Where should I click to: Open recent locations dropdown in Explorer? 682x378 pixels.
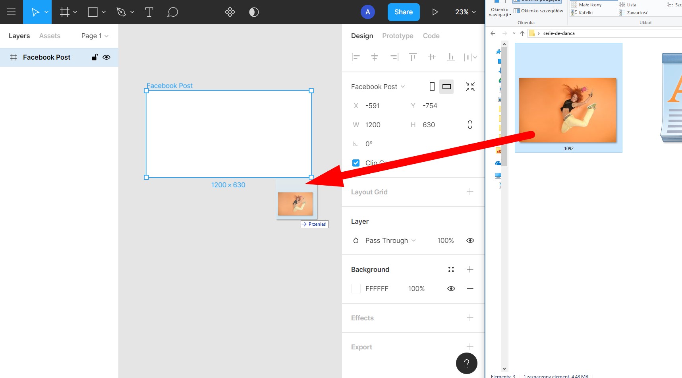[514, 33]
